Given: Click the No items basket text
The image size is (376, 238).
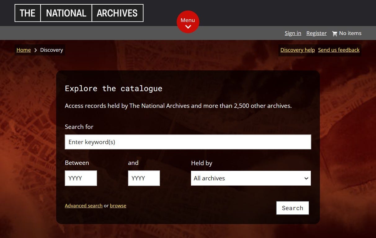Looking at the screenshot, I should [350, 33].
